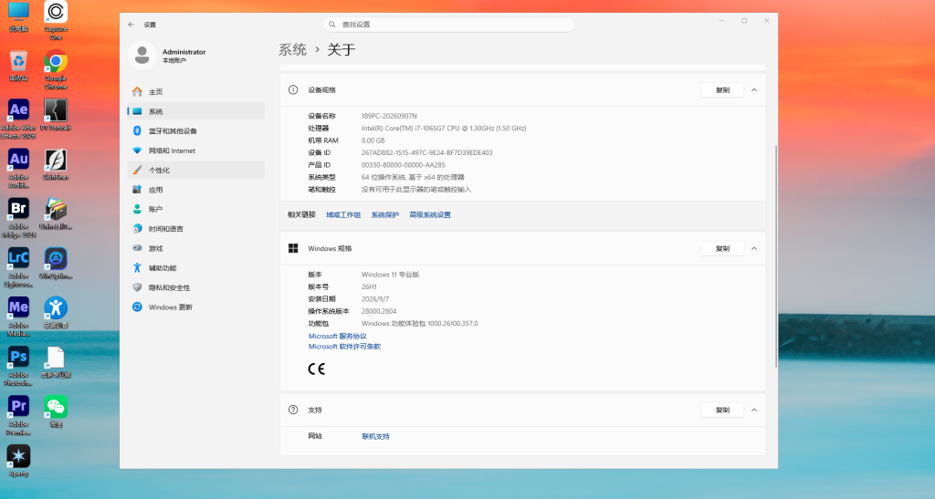Open the blank document file shortcut
Image resolution: width=935 pixels, height=499 pixels.
click(56, 362)
